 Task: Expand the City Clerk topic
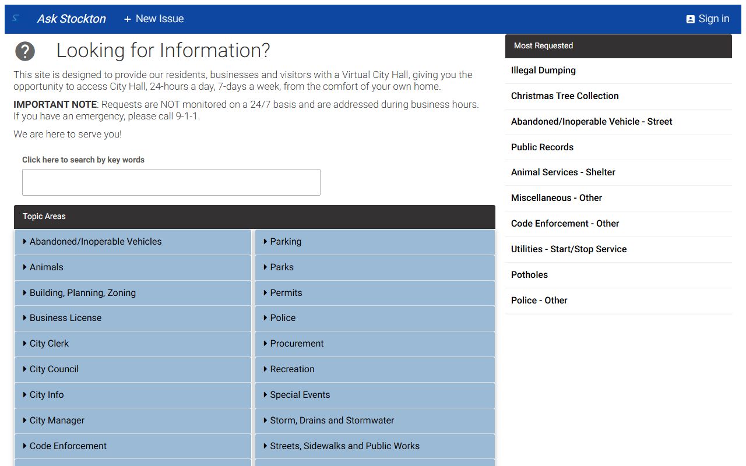(x=133, y=344)
